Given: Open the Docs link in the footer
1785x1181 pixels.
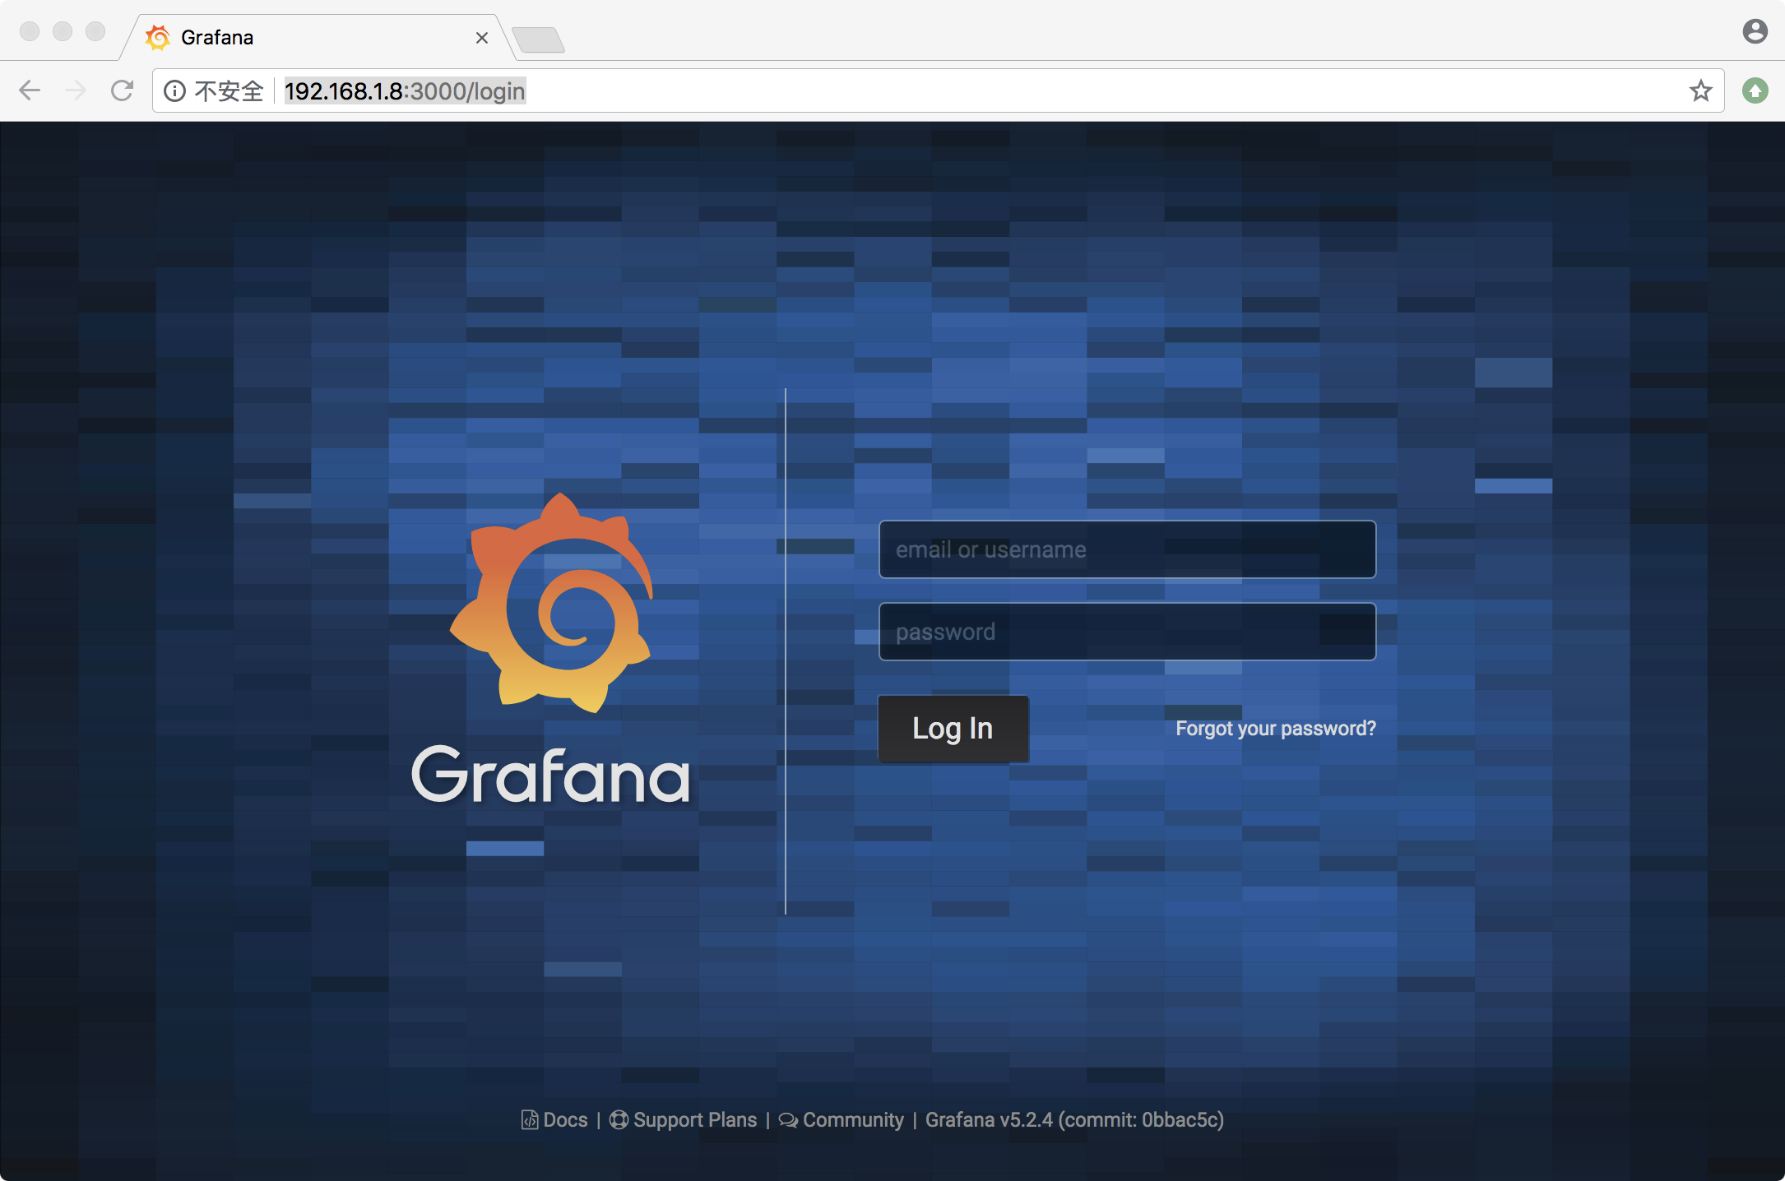Looking at the screenshot, I should tap(564, 1120).
